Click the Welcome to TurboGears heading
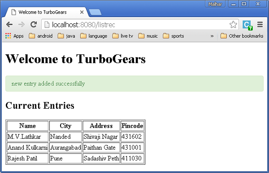 pos(76,59)
